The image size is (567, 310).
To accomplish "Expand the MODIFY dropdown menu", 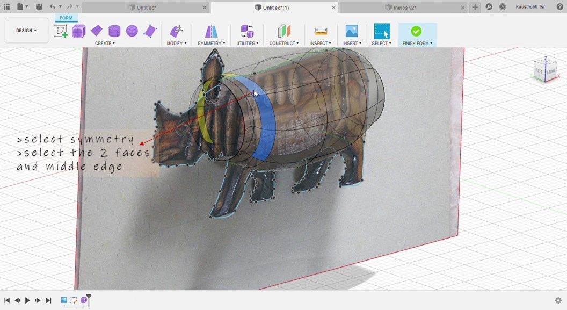I will (177, 44).
